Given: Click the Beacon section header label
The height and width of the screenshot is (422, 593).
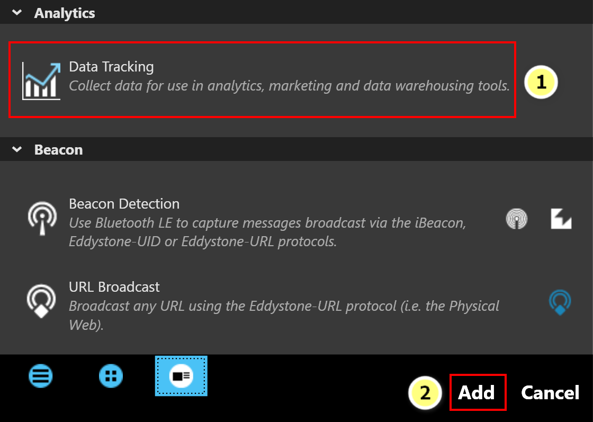Looking at the screenshot, I should 59,150.
